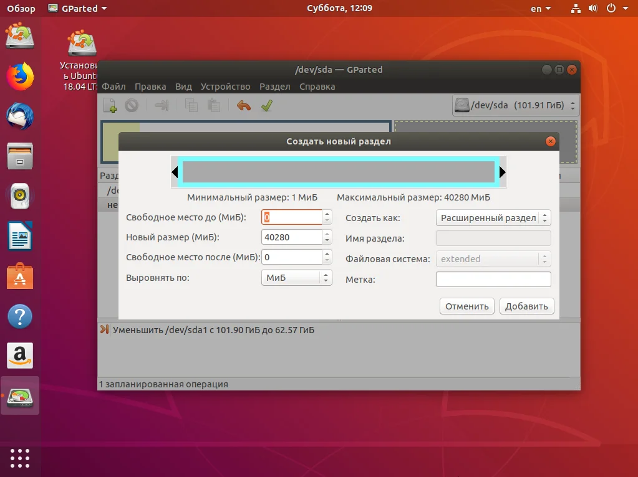This screenshot has width=638, height=477.
Task: Open the Help dock icon
Action: tap(19, 316)
